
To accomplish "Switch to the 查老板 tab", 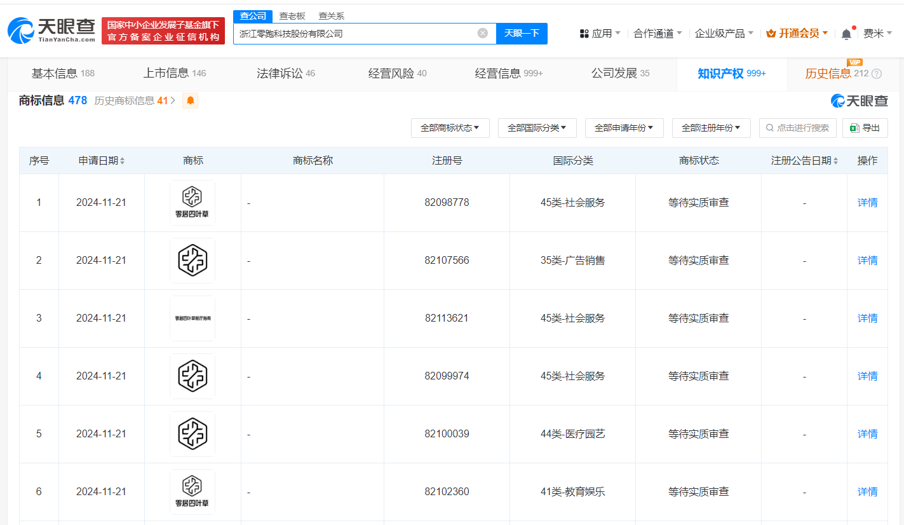I will [292, 16].
